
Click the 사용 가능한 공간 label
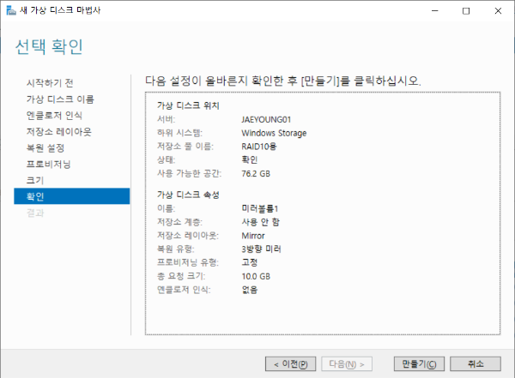coord(189,173)
